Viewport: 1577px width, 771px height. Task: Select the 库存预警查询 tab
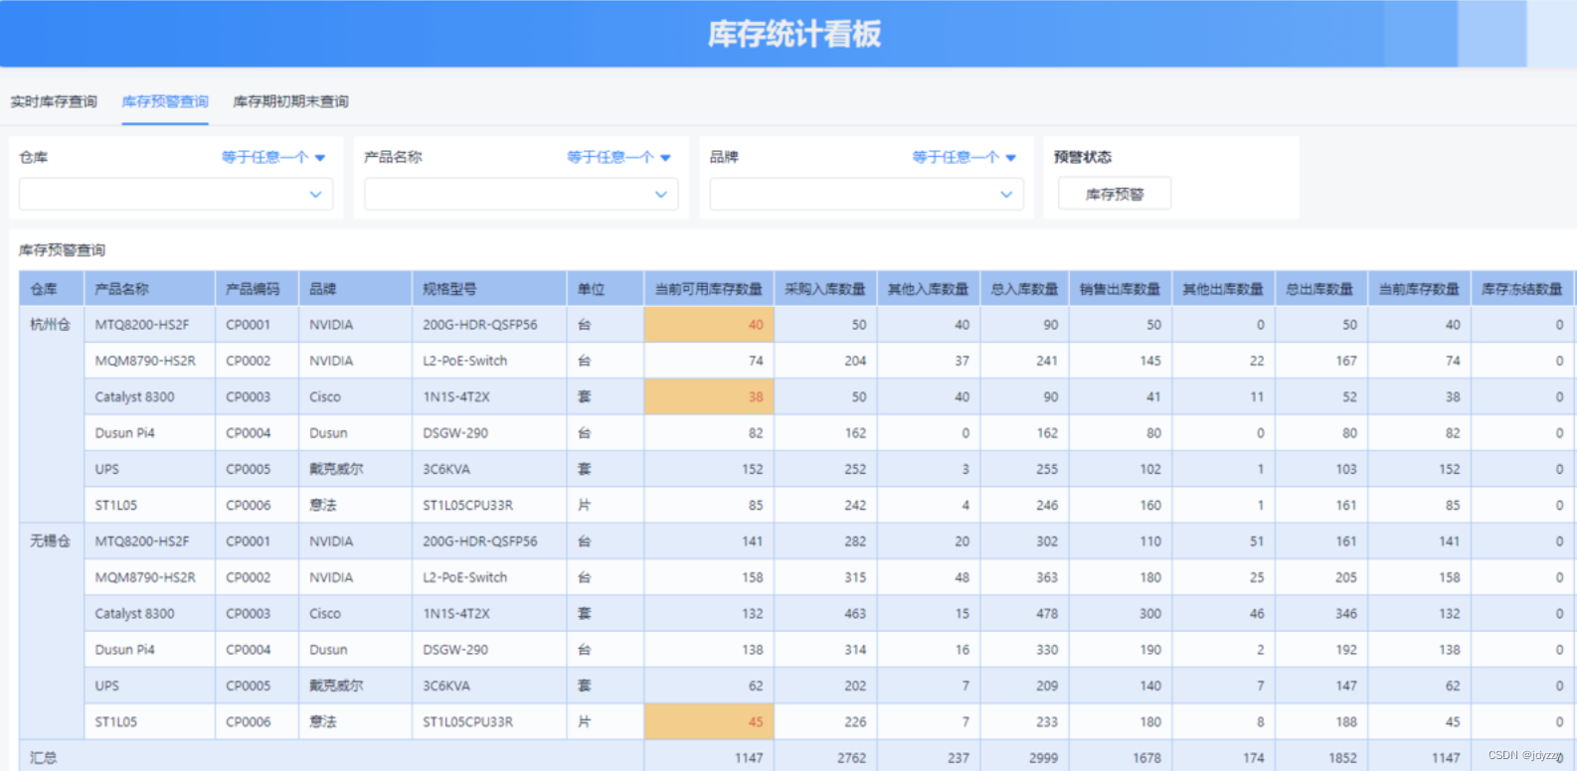click(165, 101)
